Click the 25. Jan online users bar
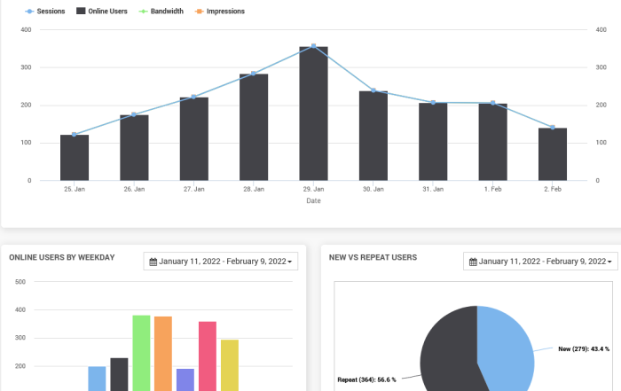The height and width of the screenshot is (391, 621). click(x=75, y=158)
